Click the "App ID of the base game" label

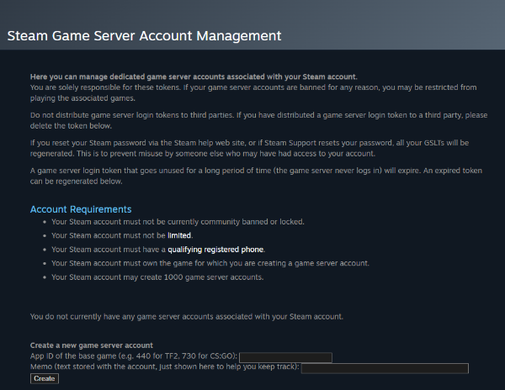[x=134, y=357]
